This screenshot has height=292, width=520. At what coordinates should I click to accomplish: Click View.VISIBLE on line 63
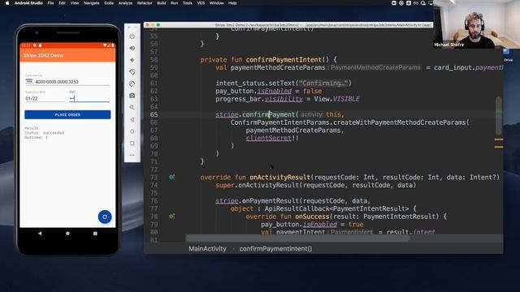click(x=337, y=99)
